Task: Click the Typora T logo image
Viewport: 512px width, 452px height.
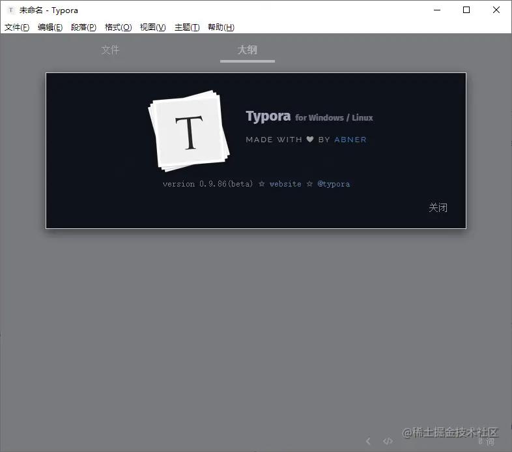Action: point(189,131)
